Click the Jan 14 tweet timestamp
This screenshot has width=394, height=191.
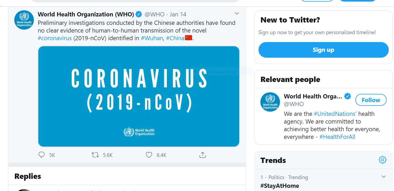pyautogui.click(x=178, y=14)
